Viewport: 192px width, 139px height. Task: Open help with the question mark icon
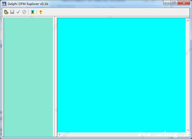tap(41, 12)
